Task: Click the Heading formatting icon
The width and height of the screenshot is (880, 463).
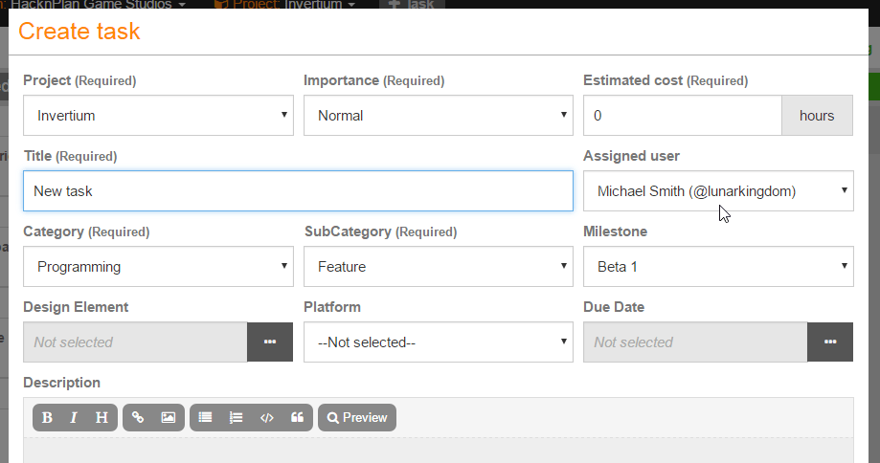Action: click(102, 417)
